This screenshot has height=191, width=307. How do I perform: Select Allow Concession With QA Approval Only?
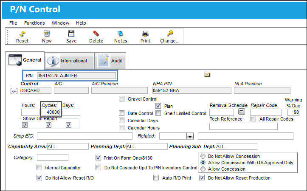point(203,163)
